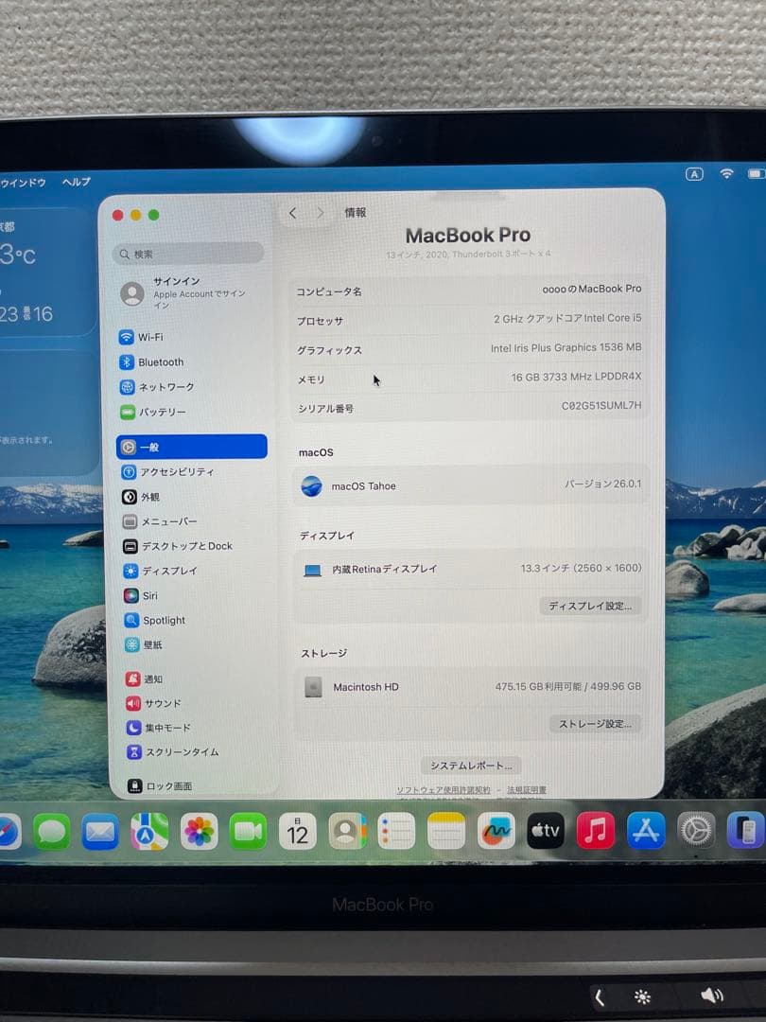This screenshot has height=1022, width=766.
Task: Open Apple TV from the Dock
Action: pyautogui.click(x=546, y=831)
